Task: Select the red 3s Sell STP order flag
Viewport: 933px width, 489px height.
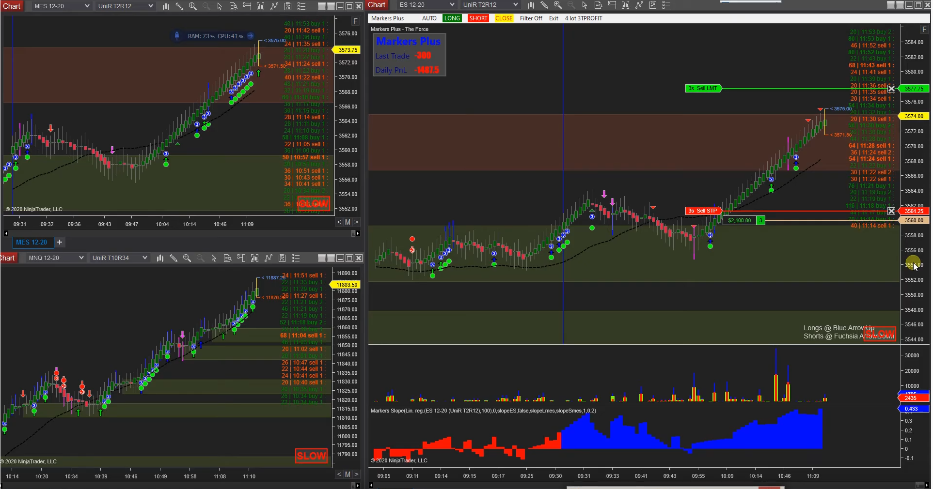Action: coord(704,211)
